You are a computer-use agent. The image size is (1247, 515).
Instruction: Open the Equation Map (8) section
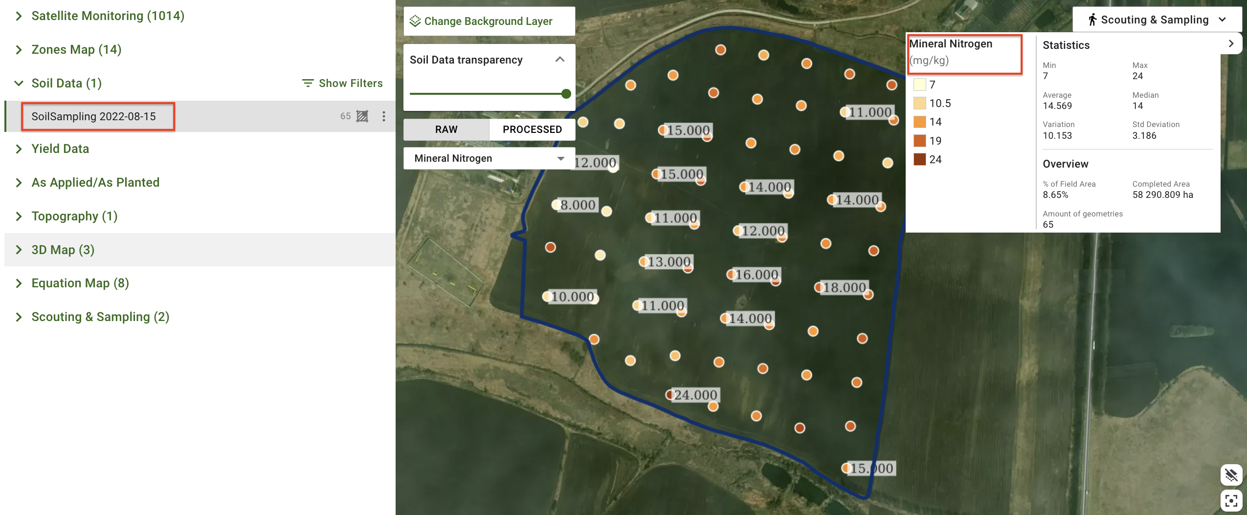80,283
